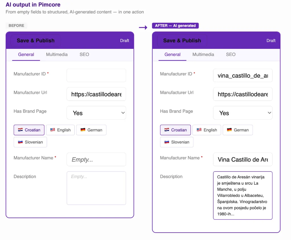
Task: Click Manufacturer Name field showing Vina Castillo
Action: tap(243, 159)
